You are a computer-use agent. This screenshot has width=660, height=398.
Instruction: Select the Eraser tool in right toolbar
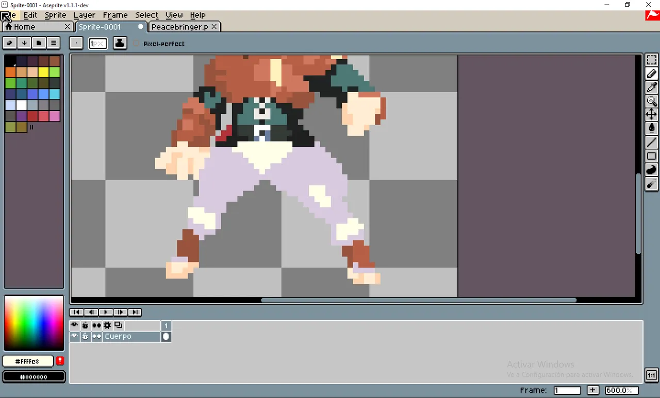pyautogui.click(x=652, y=74)
